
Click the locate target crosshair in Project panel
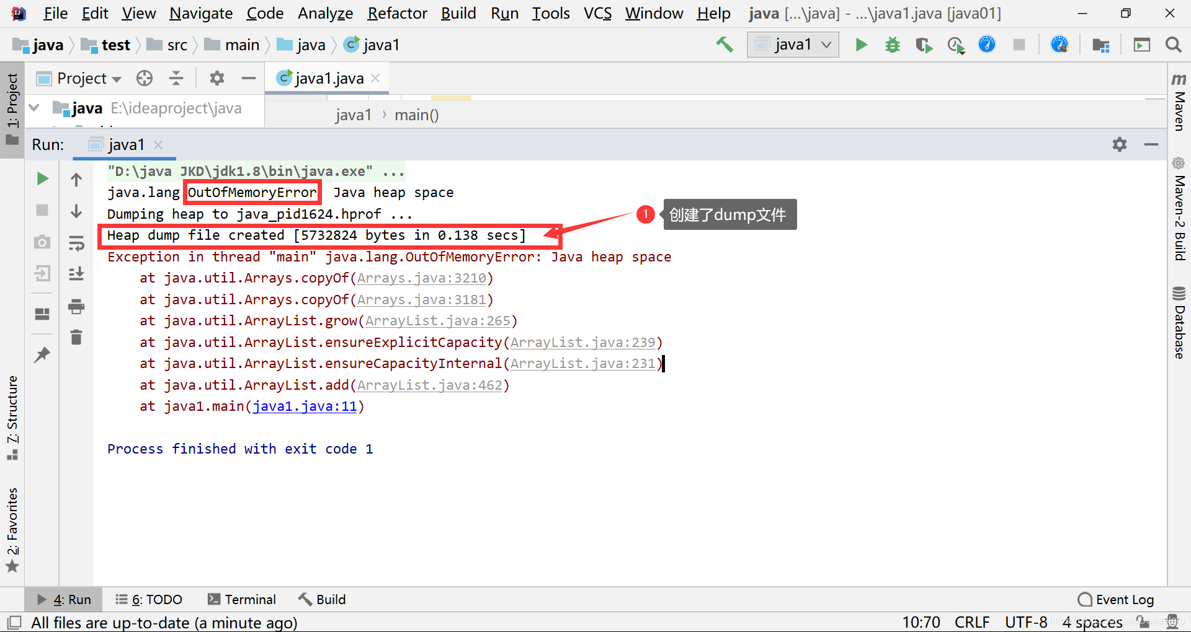[x=145, y=78]
